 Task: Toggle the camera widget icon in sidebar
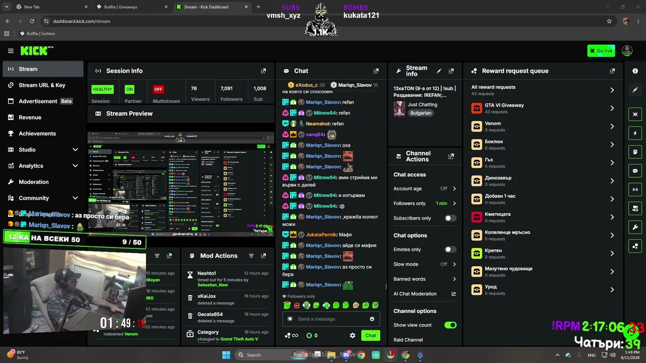[635, 208]
